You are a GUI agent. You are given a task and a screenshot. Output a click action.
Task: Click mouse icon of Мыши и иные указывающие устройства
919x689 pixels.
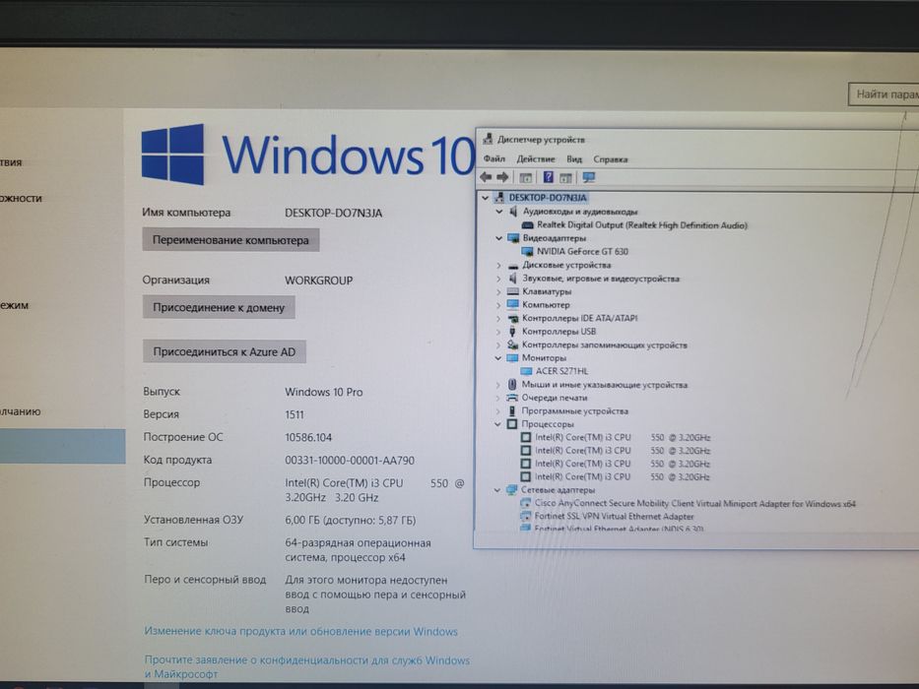511,384
